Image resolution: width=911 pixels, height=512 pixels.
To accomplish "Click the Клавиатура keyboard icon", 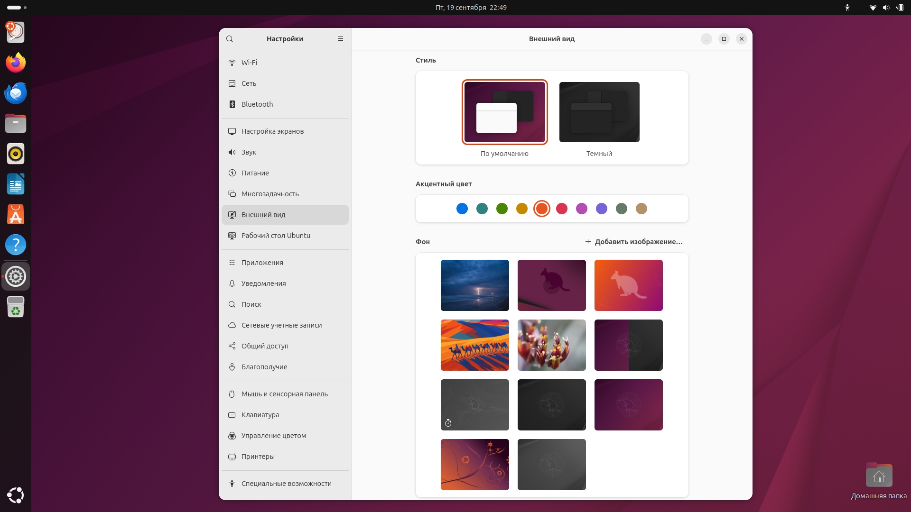I will pyautogui.click(x=232, y=415).
